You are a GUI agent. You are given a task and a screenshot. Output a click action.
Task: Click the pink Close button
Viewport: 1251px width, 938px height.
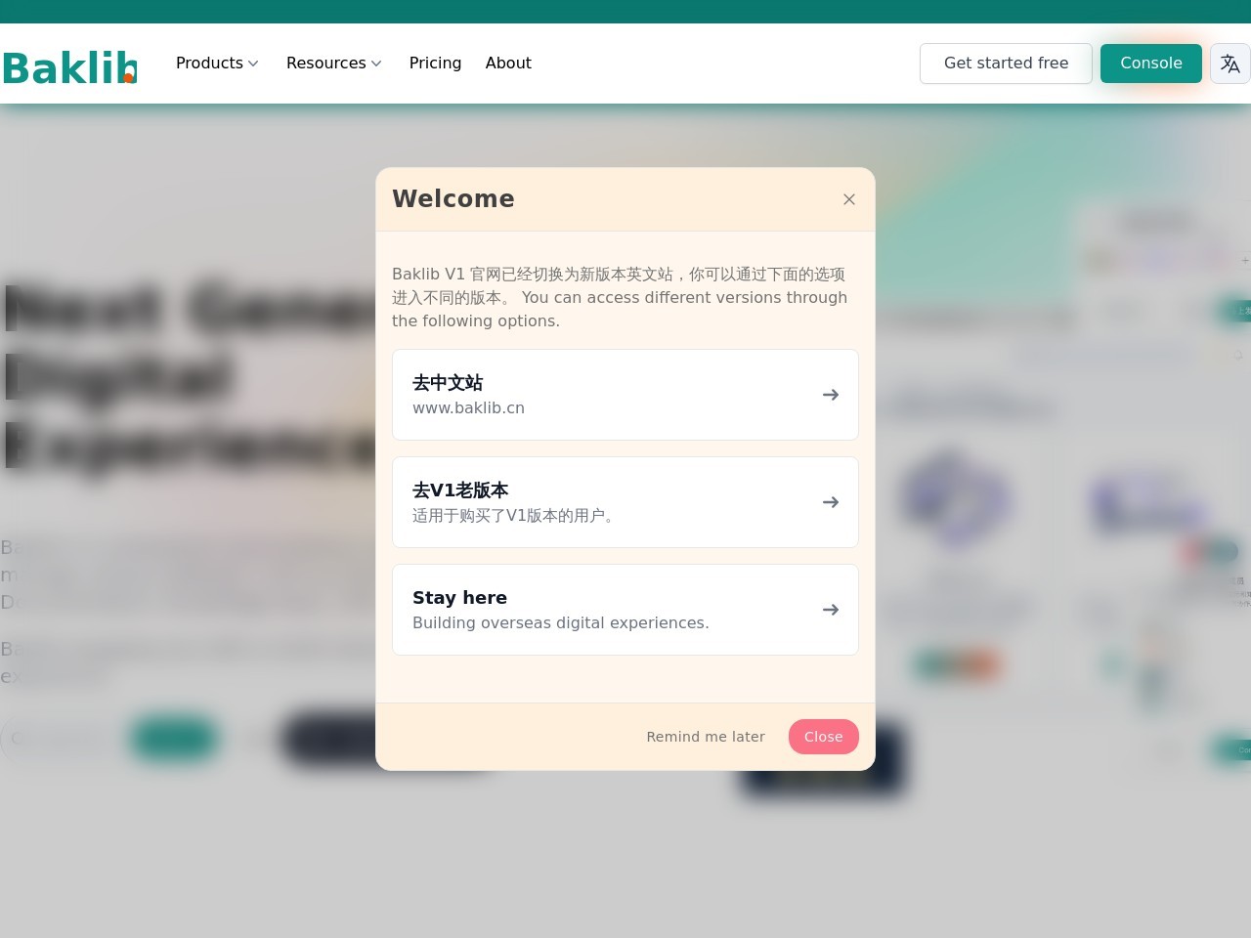[x=824, y=737]
